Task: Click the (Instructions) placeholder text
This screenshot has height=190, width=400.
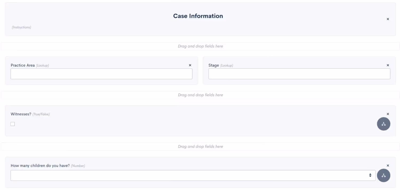Action: click(x=21, y=27)
